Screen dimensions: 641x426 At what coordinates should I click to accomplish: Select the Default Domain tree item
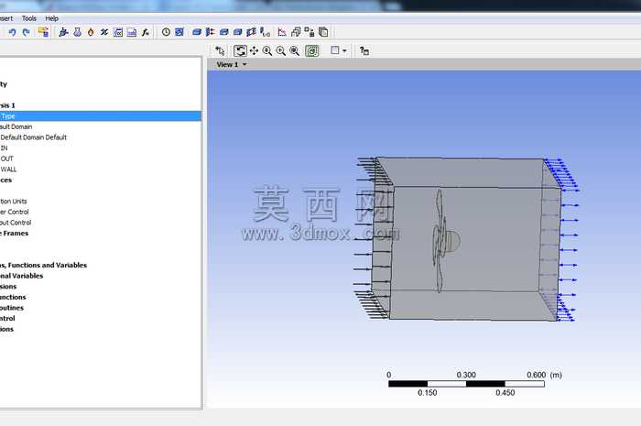click(16, 126)
